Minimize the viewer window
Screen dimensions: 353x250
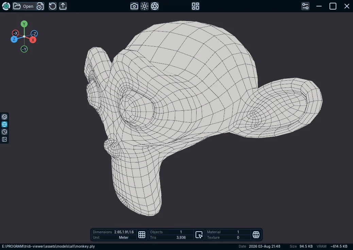[319, 6]
